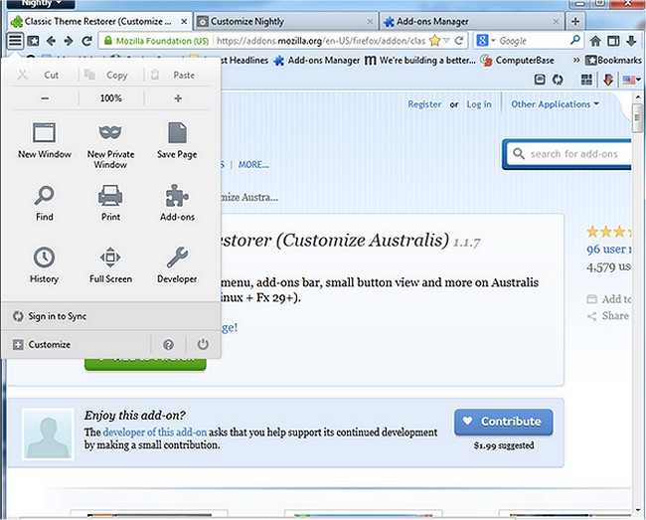Open the Add-ons Manager bookmark

317,61
